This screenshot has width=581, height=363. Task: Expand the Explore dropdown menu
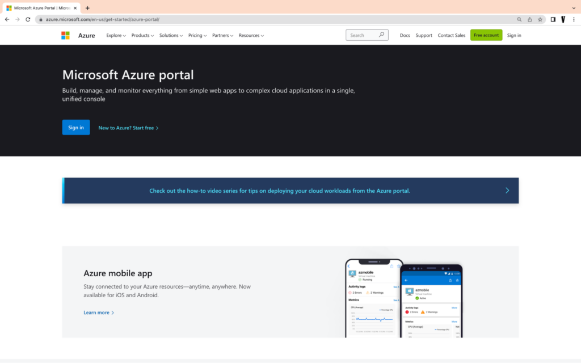(116, 35)
